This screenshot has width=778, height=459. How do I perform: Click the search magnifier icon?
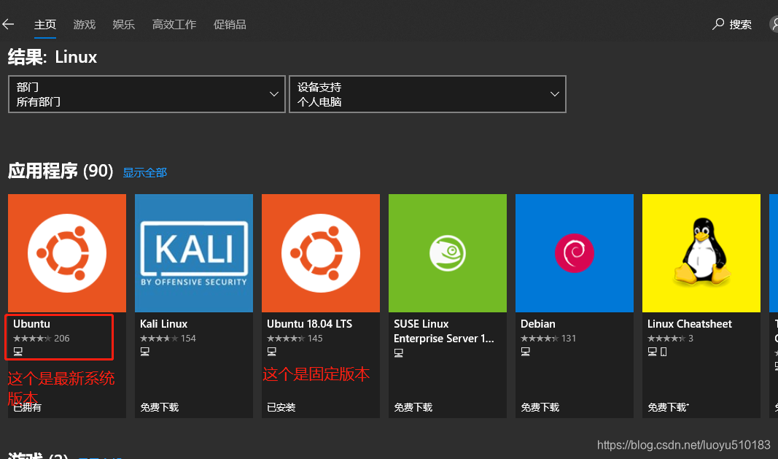[x=718, y=24]
